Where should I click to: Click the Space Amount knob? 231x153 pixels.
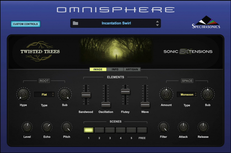tap(166, 94)
